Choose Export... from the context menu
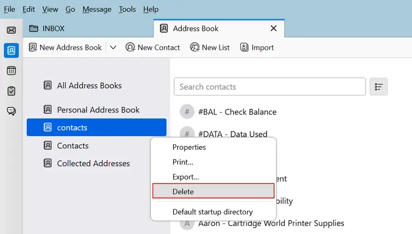The width and height of the screenshot is (412, 234). [x=185, y=177]
